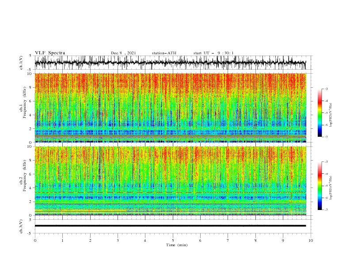Select the "Time (min)" axis label
This screenshot has width=350, height=270.
click(x=177, y=245)
